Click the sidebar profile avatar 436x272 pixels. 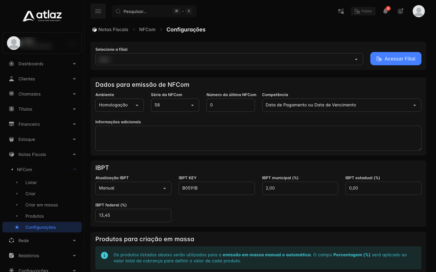click(x=14, y=43)
